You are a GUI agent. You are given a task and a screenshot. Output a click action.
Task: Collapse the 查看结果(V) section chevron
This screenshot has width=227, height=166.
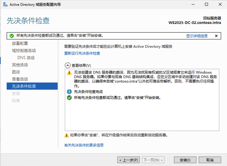[x=68, y=65]
